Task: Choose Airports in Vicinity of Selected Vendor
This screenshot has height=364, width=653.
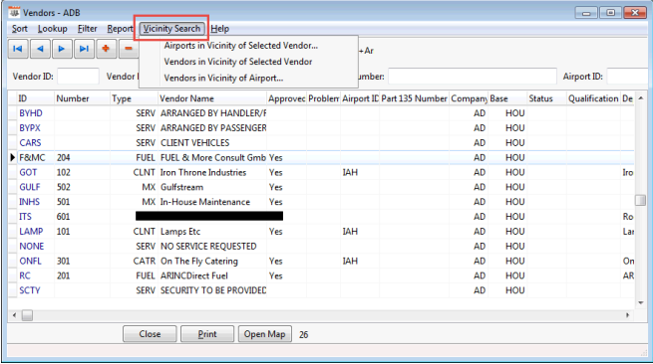Action: tap(240, 46)
